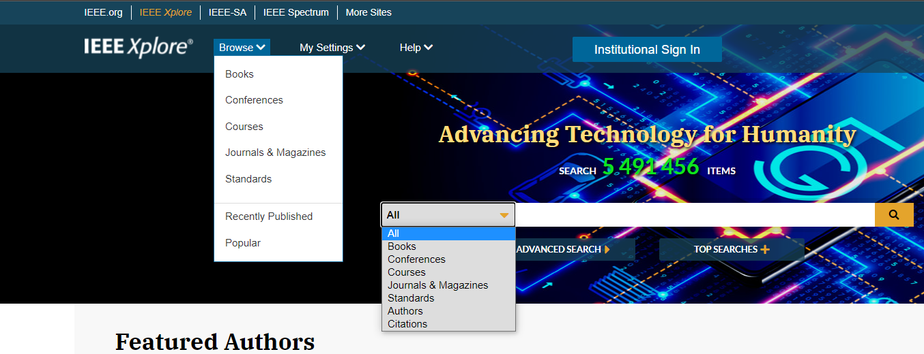
Task: Click the orange magnifier search button
Action: tap(894, 215)
